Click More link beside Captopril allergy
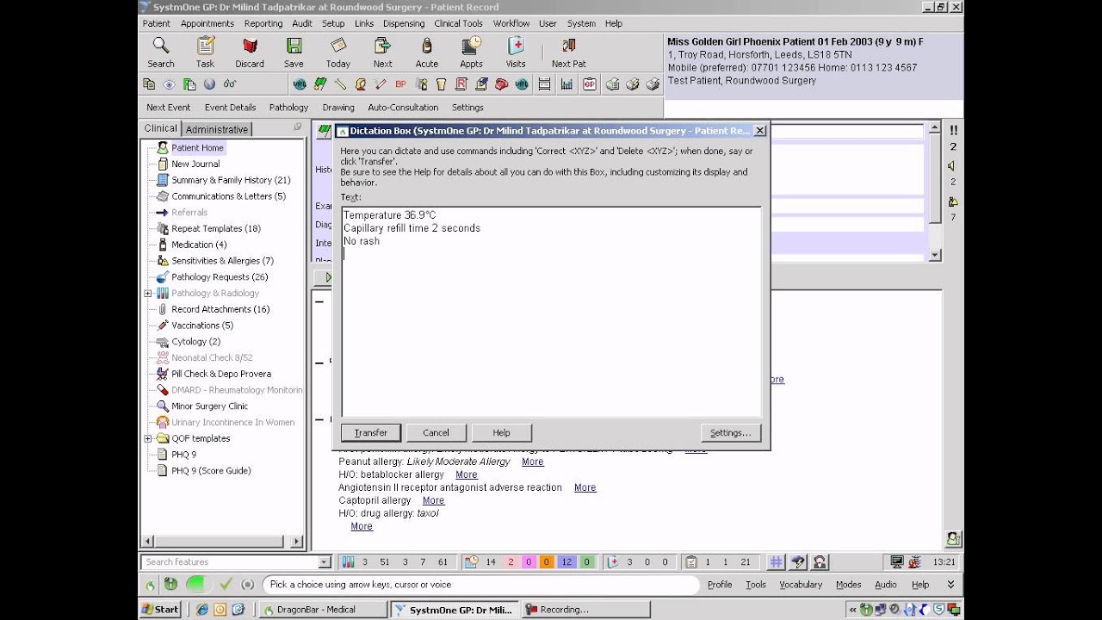1102x620 pixels. [x=434, y=500]
